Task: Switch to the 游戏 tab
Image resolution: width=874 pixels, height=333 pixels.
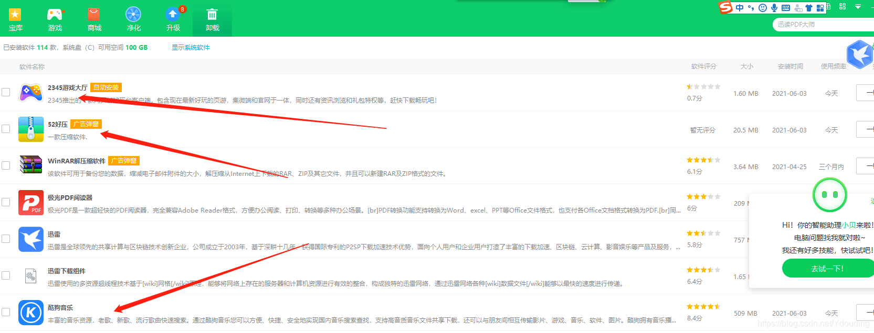Action: pos(55,19)
